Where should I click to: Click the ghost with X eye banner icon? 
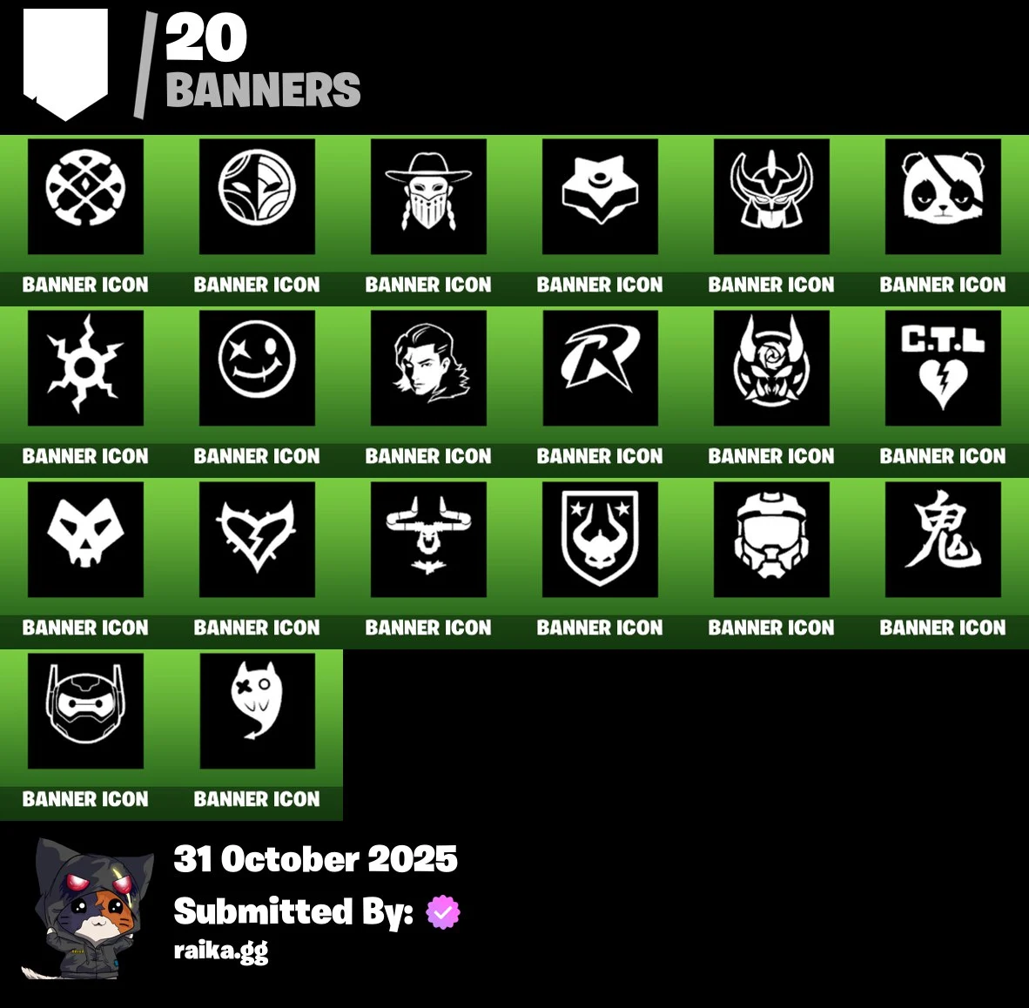pyautogui.click(x=258, y=710)
